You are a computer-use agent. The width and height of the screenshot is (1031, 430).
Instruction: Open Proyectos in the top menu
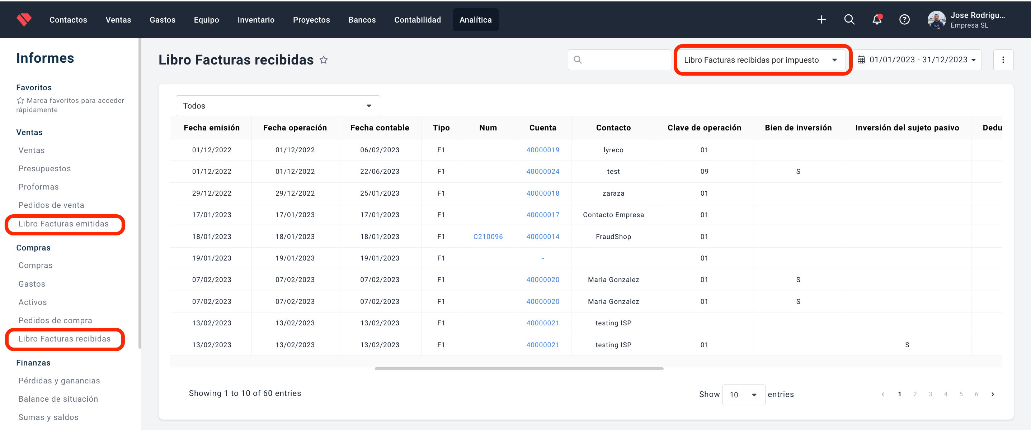click(311, 20)
